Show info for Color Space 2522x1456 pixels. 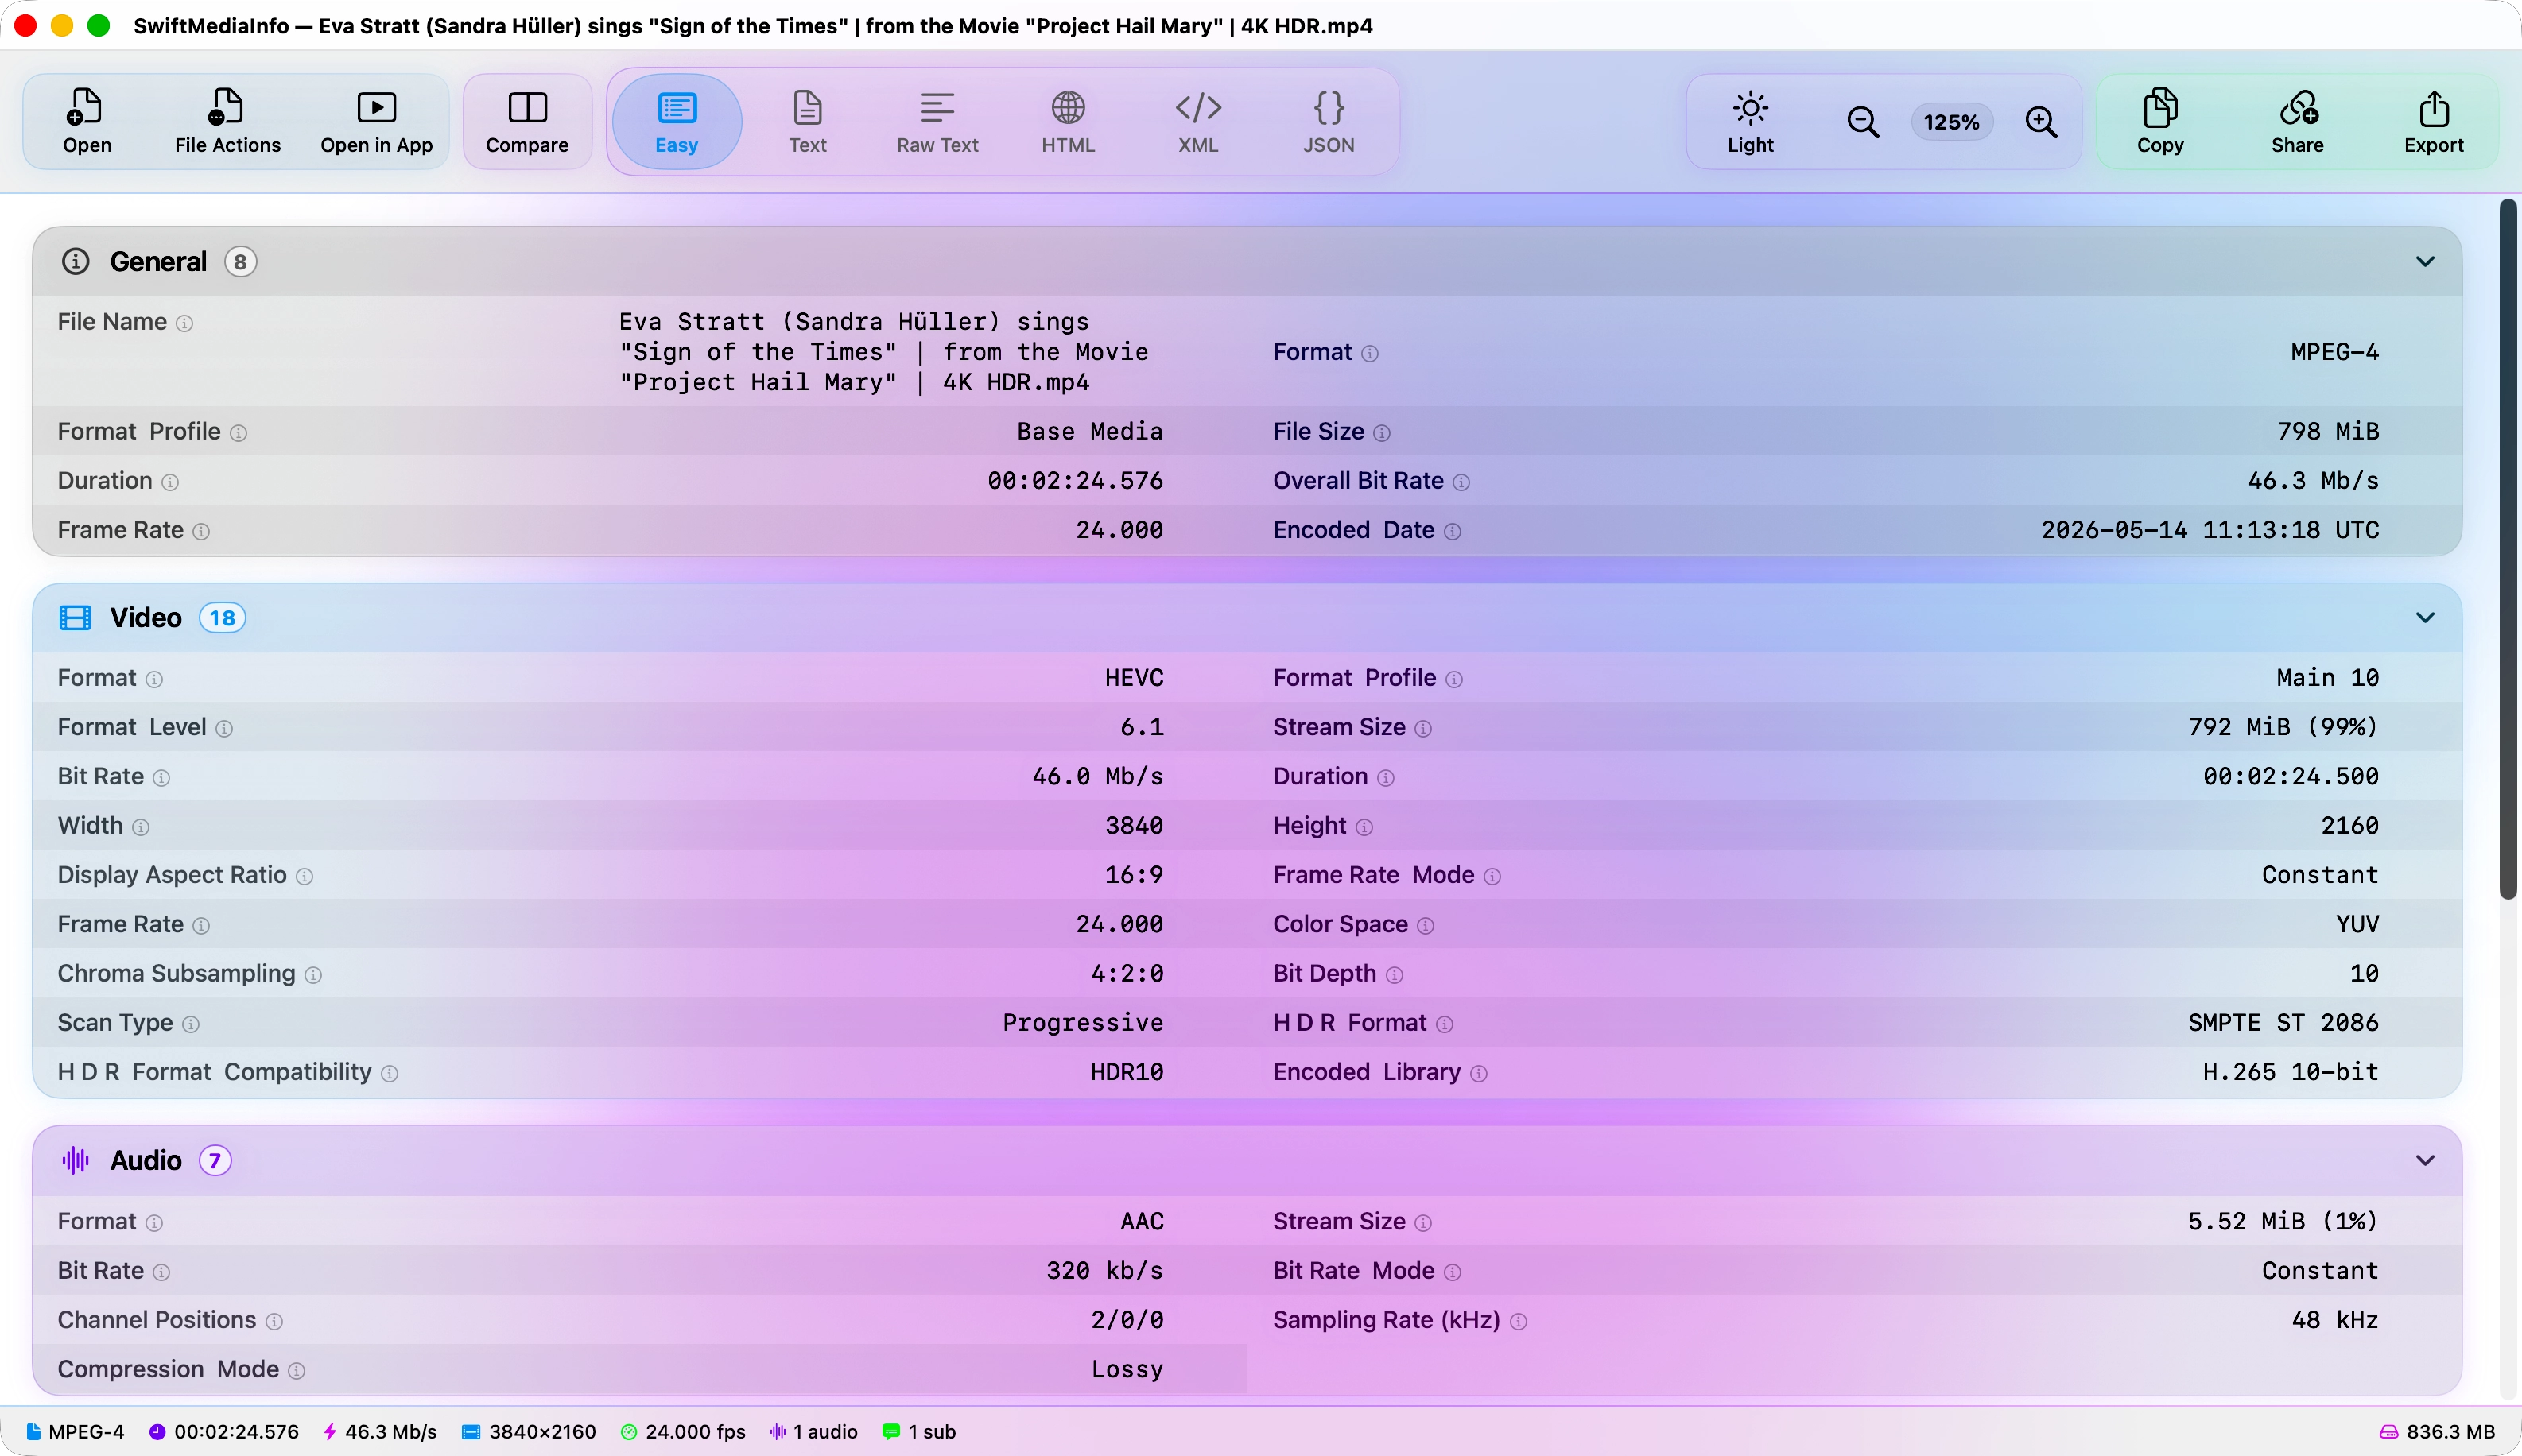click(x=1426, y=926)
